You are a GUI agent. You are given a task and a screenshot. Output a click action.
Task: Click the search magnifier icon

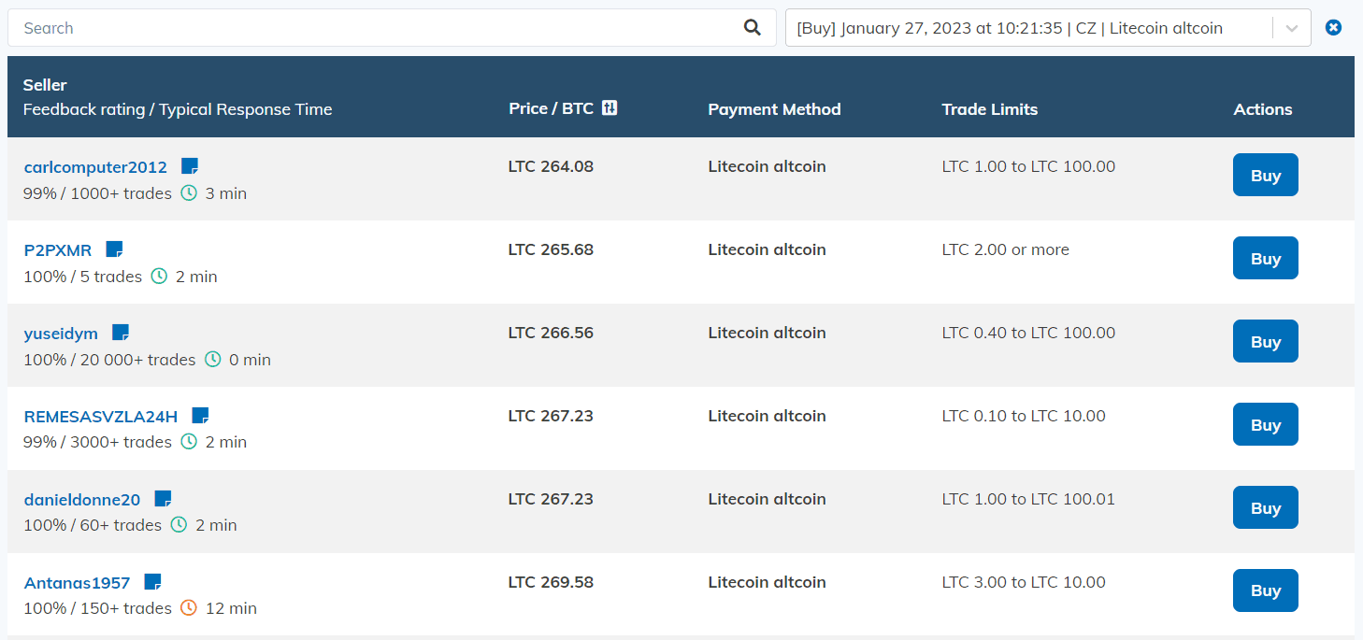[x=752, y=28]
